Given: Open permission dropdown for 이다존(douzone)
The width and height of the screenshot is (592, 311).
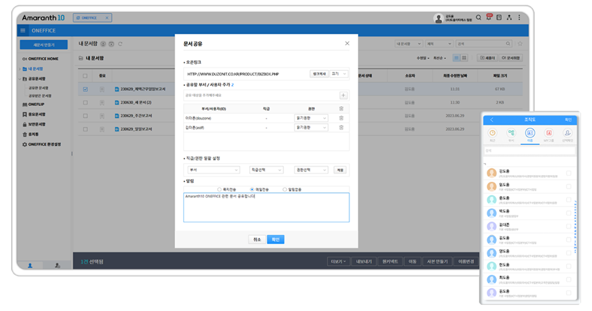Looking at the screenshot, I should coord(311,118).
